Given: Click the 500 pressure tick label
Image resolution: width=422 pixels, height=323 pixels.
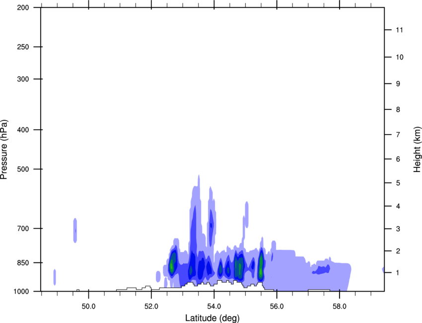Looking at the screenshot, I should (23, 169).
